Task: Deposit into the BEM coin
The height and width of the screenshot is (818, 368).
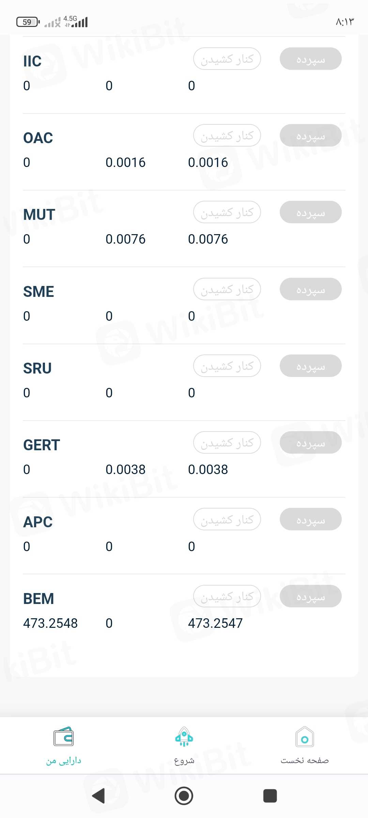Action: click(x=310, y=596)
